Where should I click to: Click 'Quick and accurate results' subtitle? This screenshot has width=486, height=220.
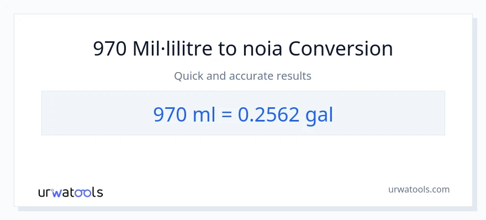(242, 76)
